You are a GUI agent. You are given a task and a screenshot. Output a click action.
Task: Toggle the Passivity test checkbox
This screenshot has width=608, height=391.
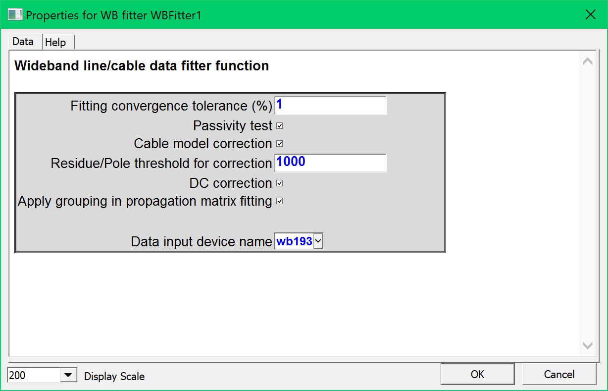pos(279,126)
